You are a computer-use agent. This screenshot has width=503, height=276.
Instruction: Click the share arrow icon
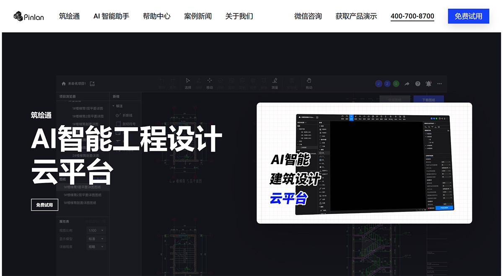pyautogui.click(x=406, y=84)
